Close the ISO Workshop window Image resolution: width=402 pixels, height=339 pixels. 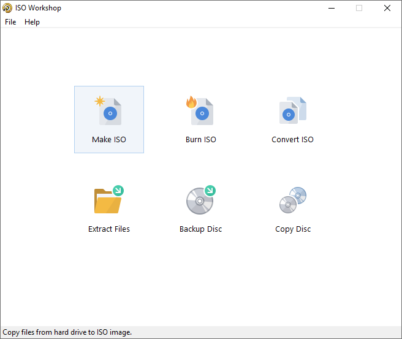click(x=387, y=8)
